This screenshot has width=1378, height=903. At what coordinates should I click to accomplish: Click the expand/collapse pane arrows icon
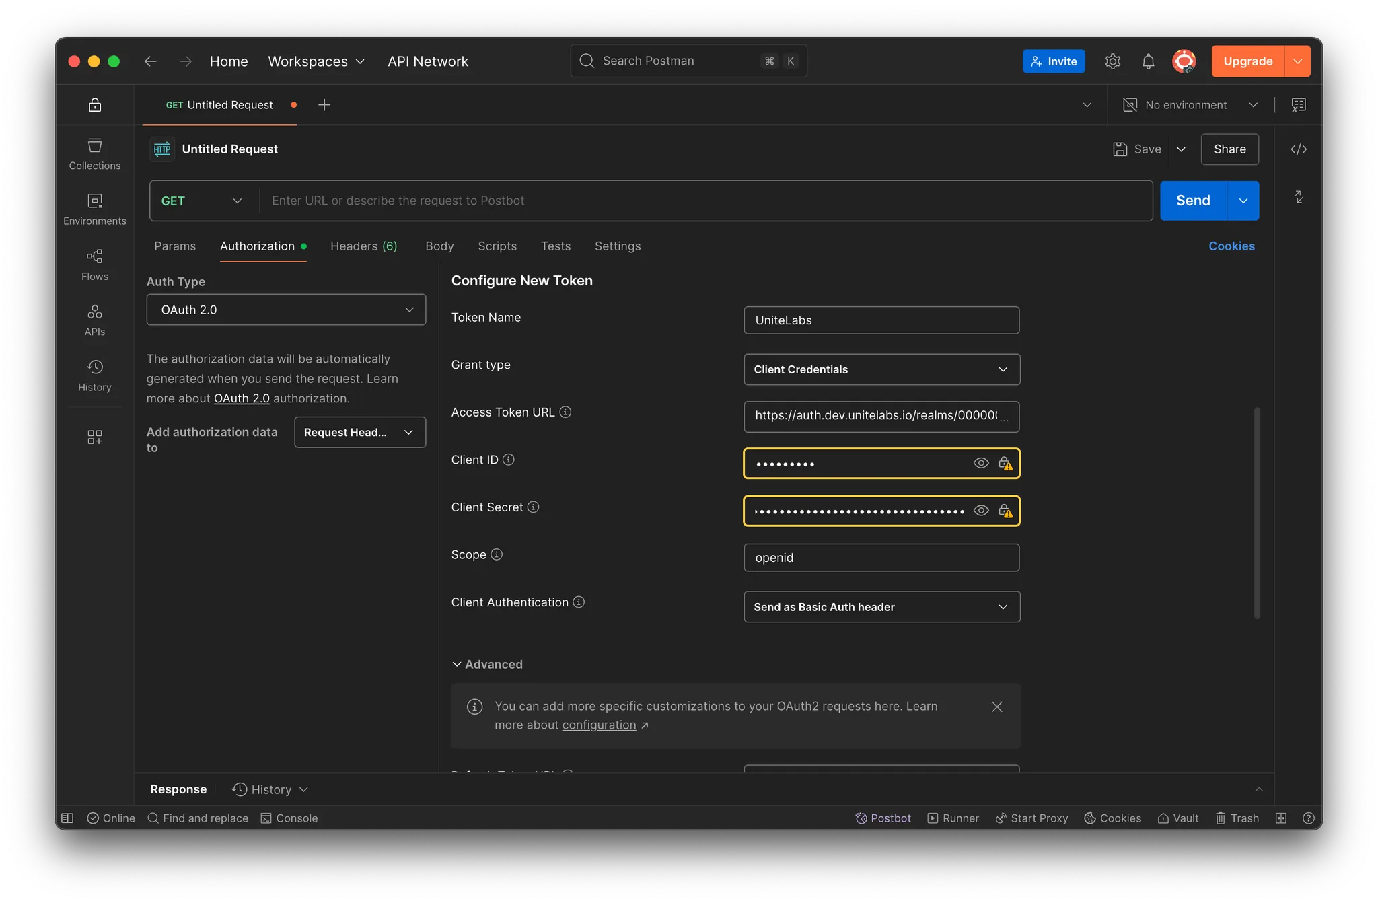click(x=1299, y=196)
